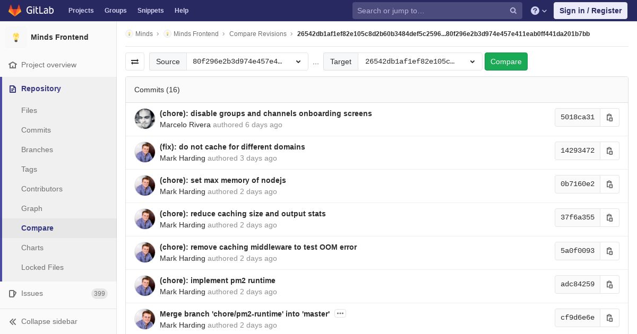Click the Sign in / Register button

[x=590, y=11]
